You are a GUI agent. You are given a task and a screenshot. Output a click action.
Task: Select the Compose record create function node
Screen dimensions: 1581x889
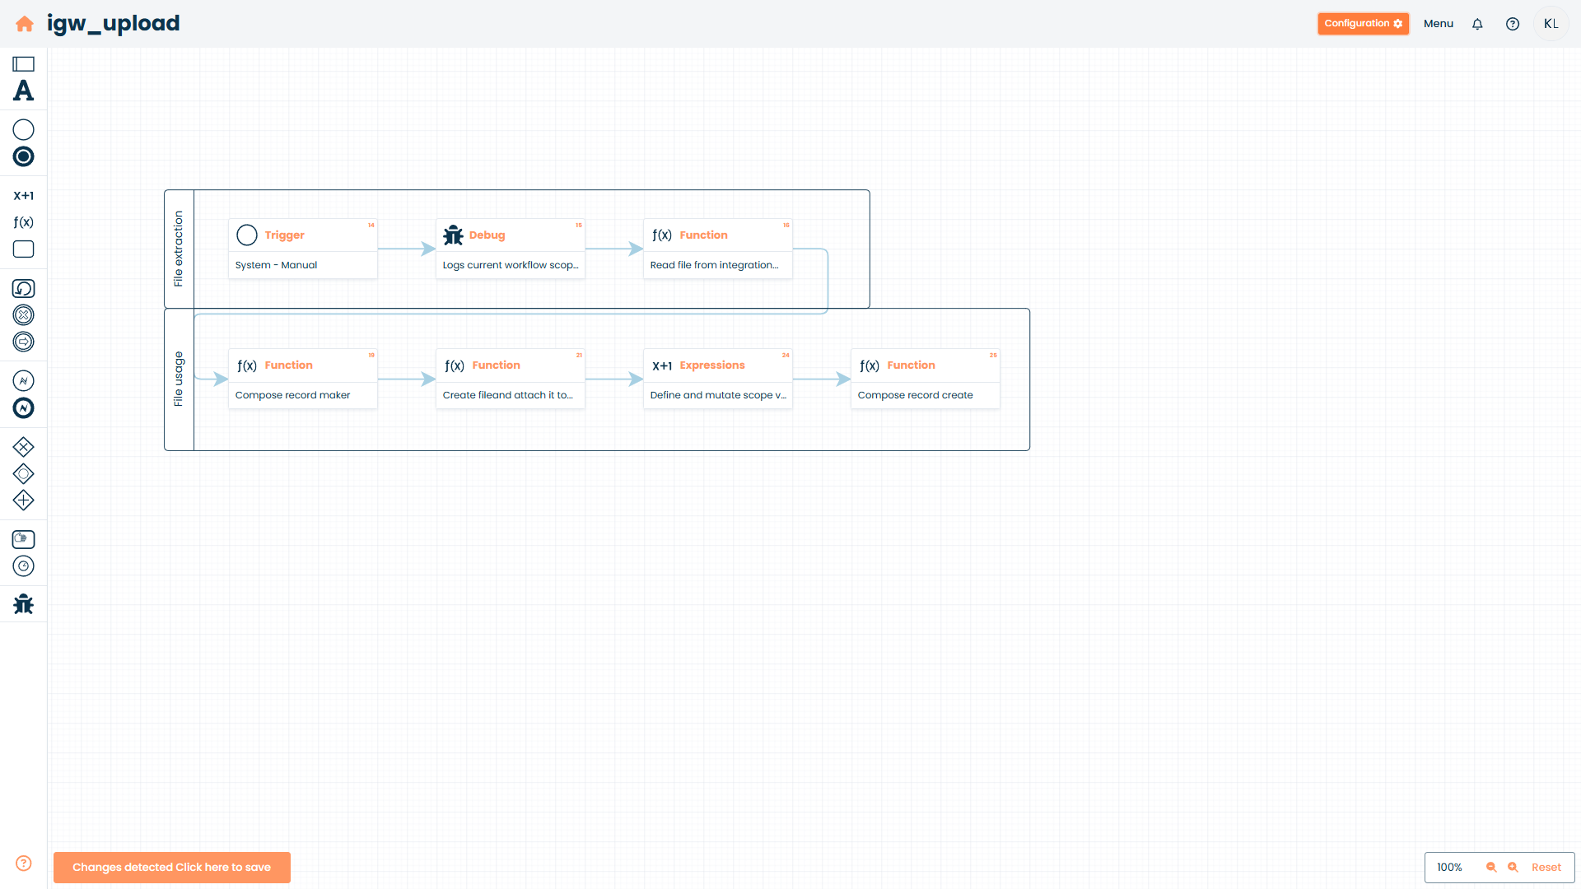(926, 379)
